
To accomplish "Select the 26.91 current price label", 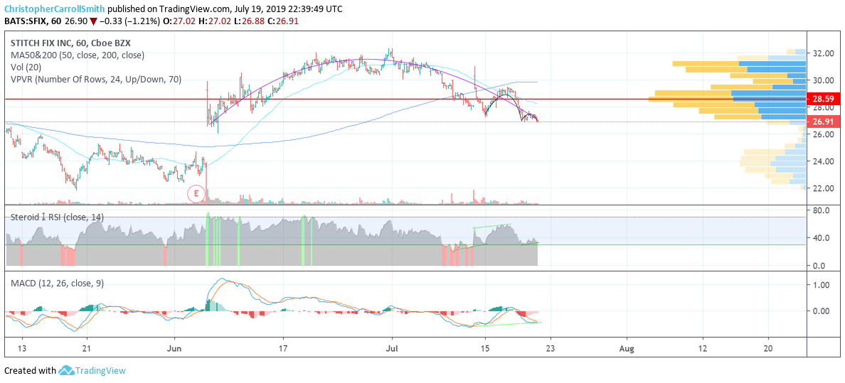I will click(824, 122).
